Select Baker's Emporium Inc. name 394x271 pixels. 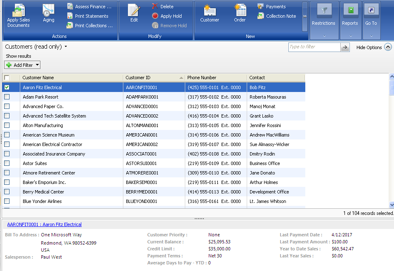[44, 182]
